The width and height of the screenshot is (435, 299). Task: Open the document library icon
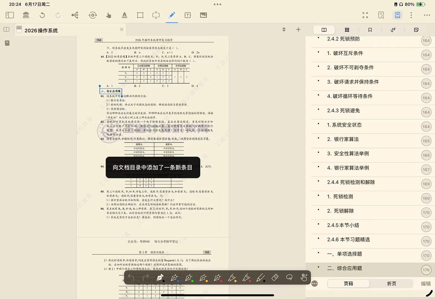(26, 15)
